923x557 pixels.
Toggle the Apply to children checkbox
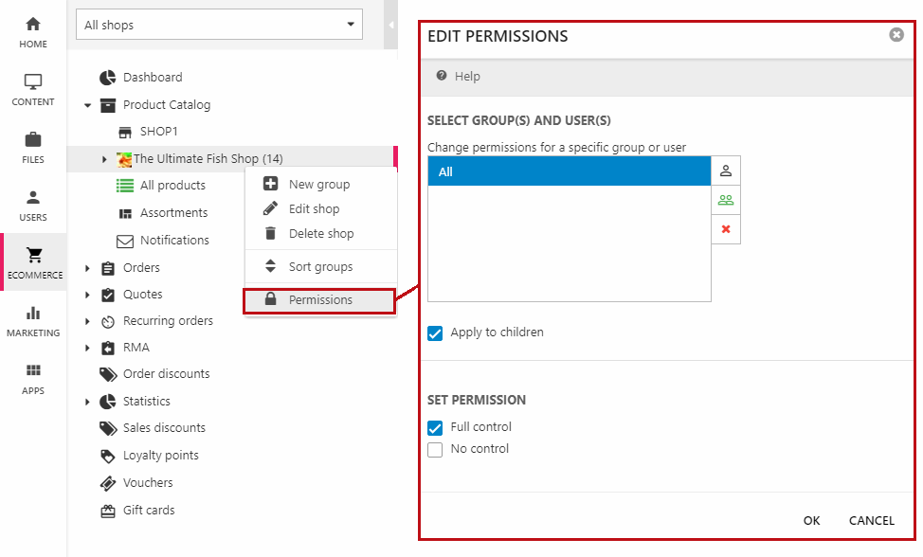(435, 333)
